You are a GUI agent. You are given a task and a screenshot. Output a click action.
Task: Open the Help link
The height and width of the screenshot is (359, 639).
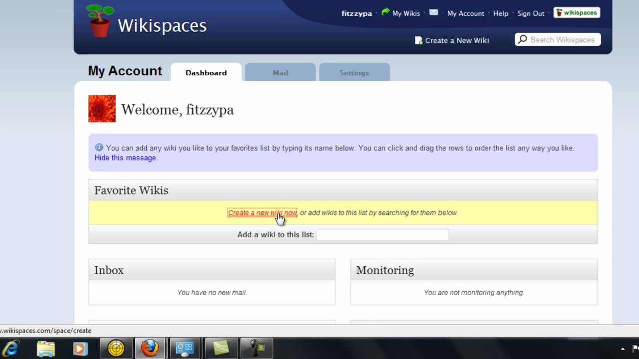point(501,13)
